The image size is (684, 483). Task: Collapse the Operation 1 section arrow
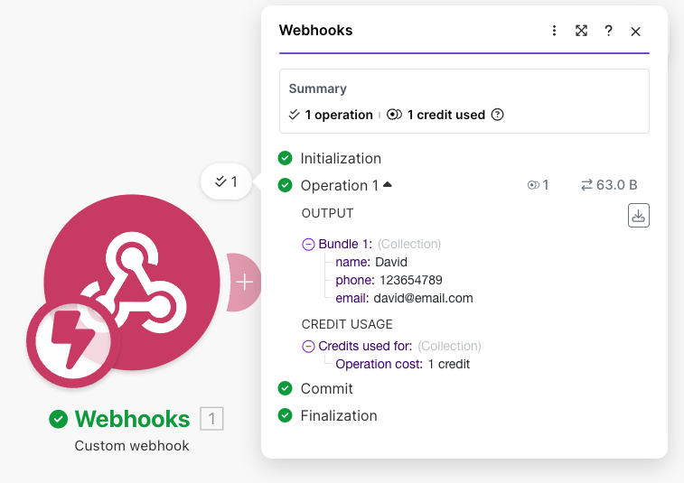point(388,185)
